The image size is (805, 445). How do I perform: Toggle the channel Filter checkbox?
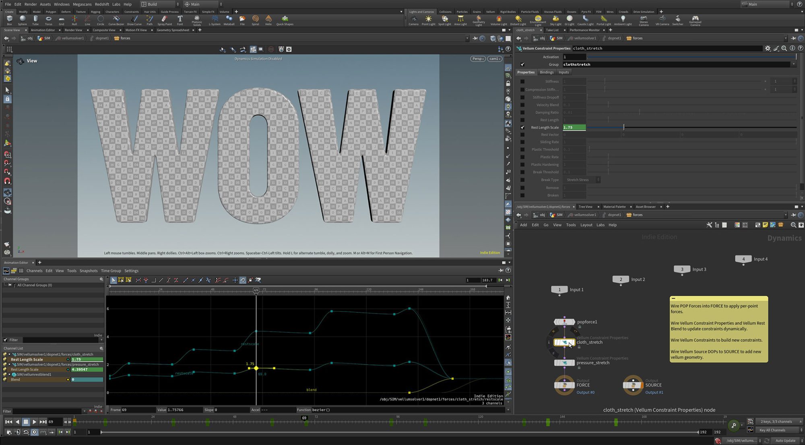pos(5,340)
